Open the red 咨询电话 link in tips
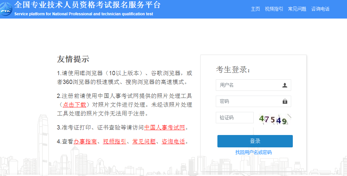 (x=173, y=142)
